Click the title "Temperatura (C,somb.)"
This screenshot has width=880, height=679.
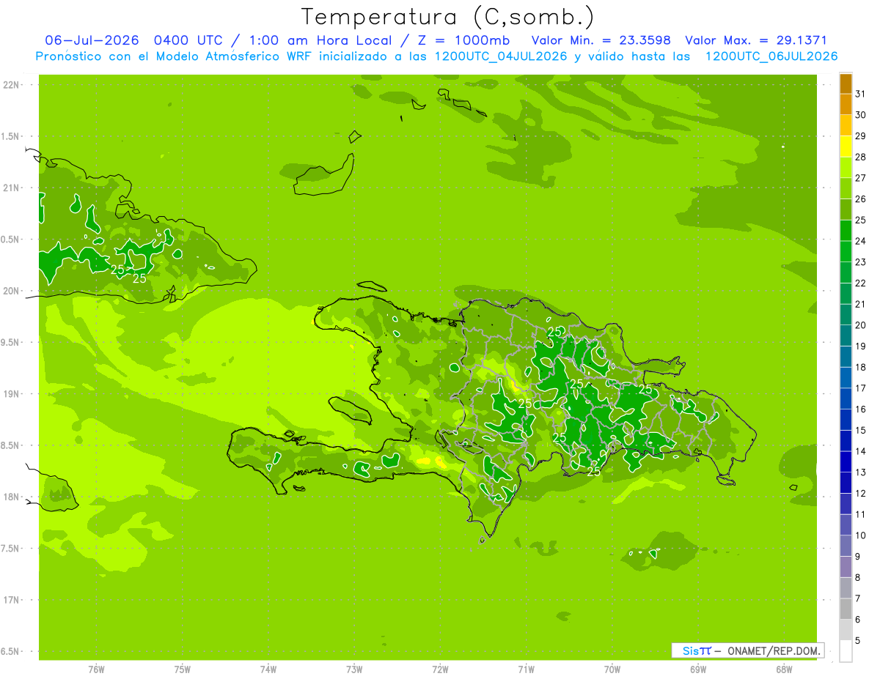pyautogui.click(x=447, y=17)
